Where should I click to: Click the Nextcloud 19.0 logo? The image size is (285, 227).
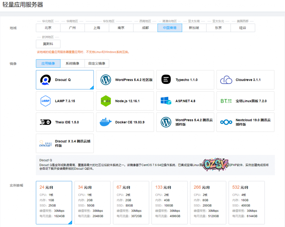226,122
